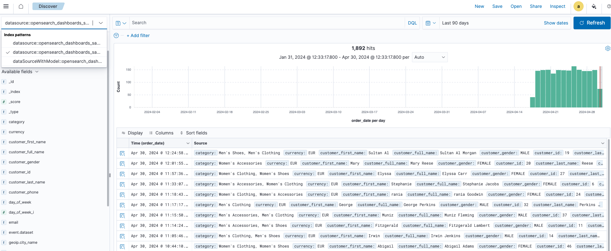
Task: Select the currency field
Action: (x=16, y=132)
